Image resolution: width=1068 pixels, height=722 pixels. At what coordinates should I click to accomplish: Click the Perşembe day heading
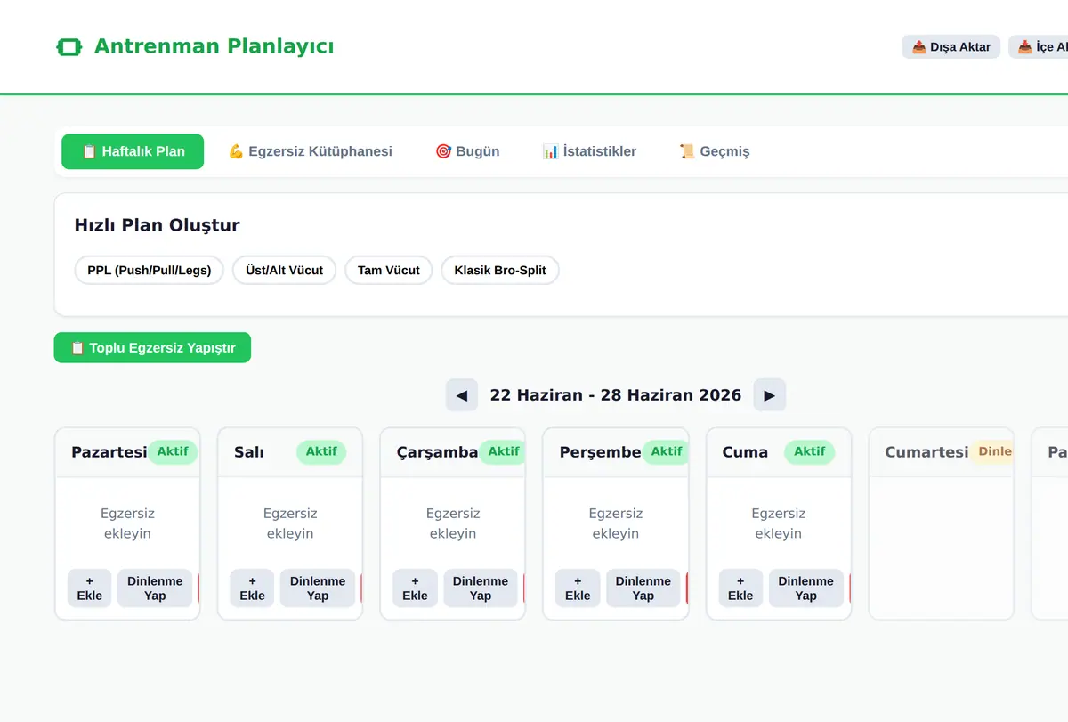(600, 452)
